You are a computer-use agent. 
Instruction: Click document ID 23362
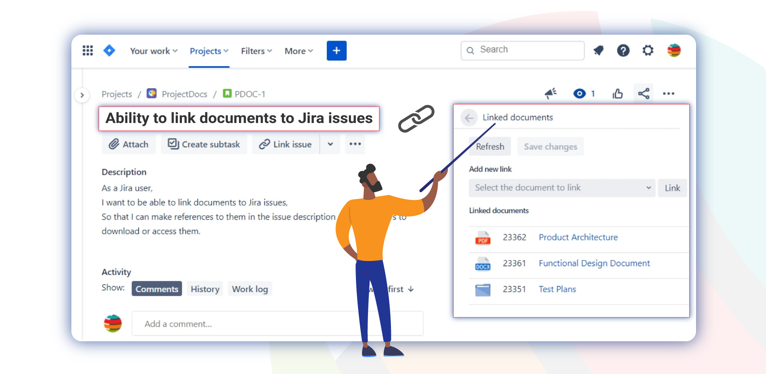(515, 237)
